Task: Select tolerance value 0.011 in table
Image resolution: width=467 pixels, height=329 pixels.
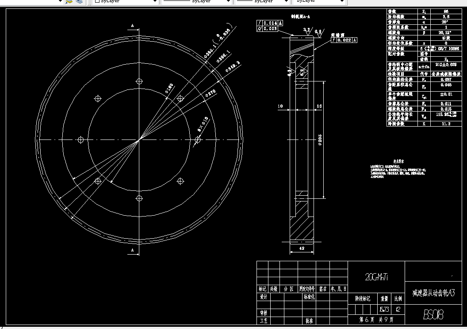Action: click(x=446, y=104)
